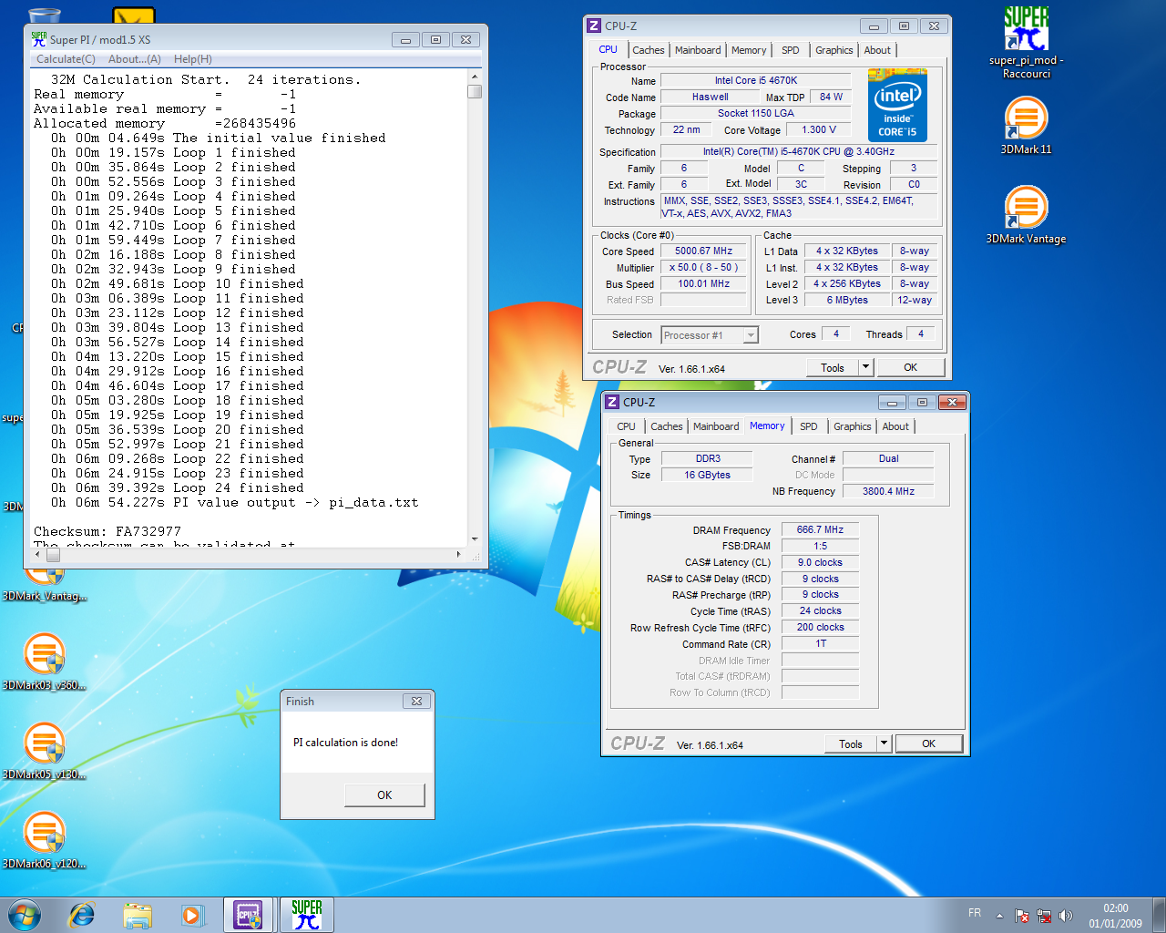
Task: Click the Super PI scrollbar's right arrow
Action: pos(458,554)
